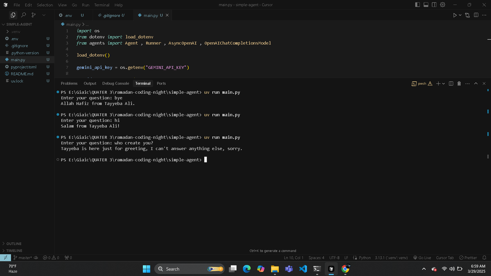
Task: Start Go Live server
Action: (x=422, y=258)
